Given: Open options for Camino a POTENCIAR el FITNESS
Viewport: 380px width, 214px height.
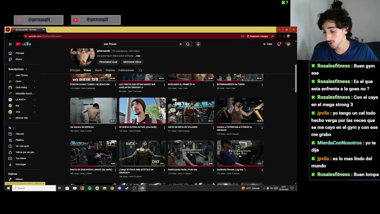Looking at the screenshot, I should 262,128.
